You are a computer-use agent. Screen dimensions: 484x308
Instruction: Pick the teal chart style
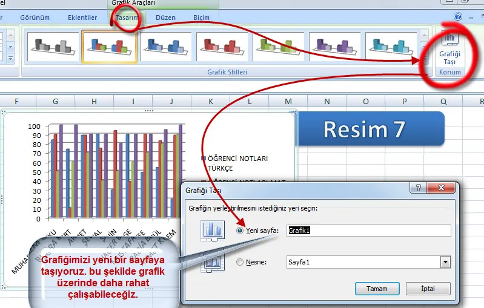(x=391, y=47)
